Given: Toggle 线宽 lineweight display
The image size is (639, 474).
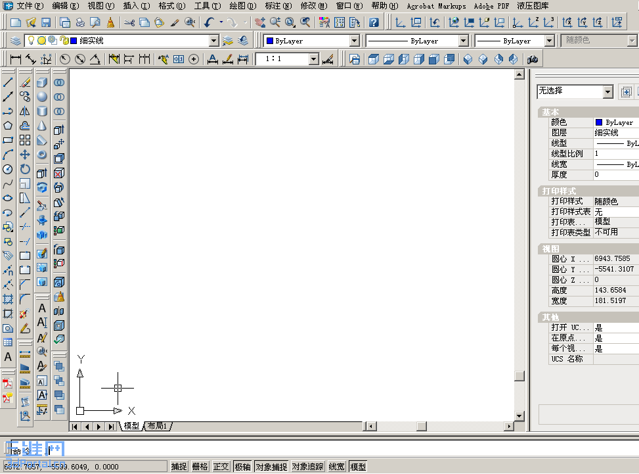Looking at the screenshot, I should (x=337, y=466).
